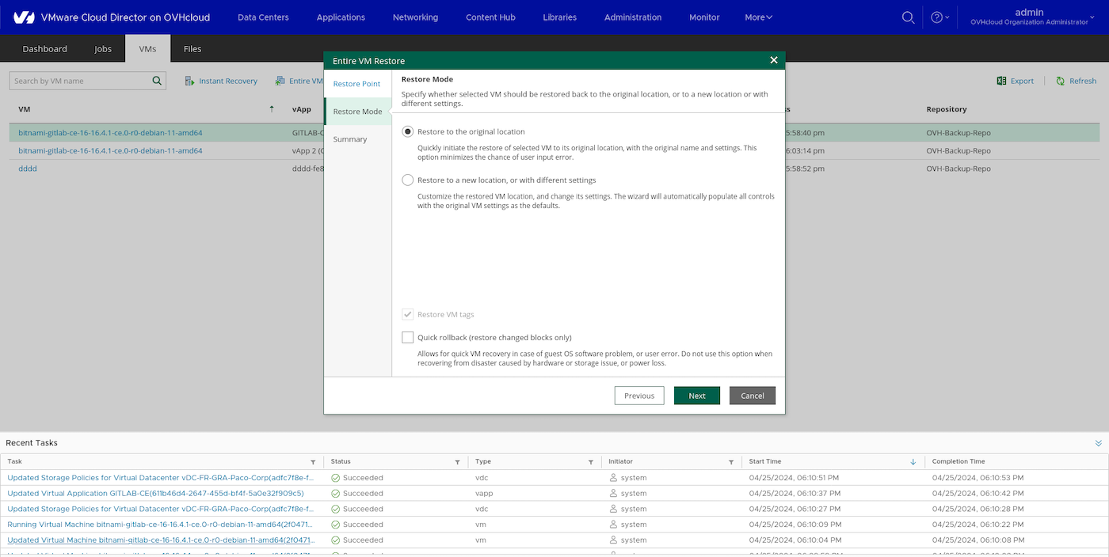Open the help question-mark icon
This screenshot has height=557, width=1109.
point(936,17)
